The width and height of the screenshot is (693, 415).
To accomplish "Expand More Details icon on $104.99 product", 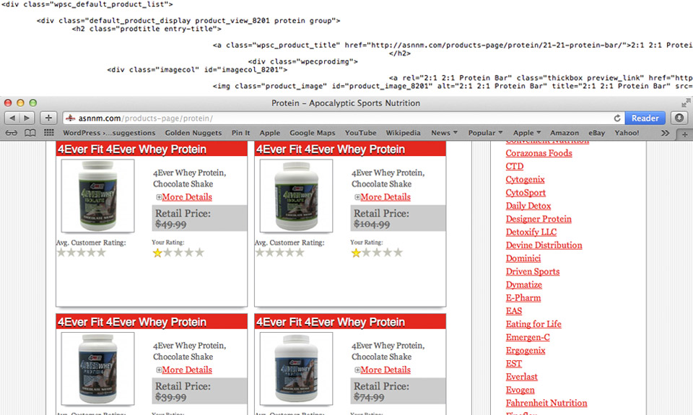I will click(x=357, y=197).
